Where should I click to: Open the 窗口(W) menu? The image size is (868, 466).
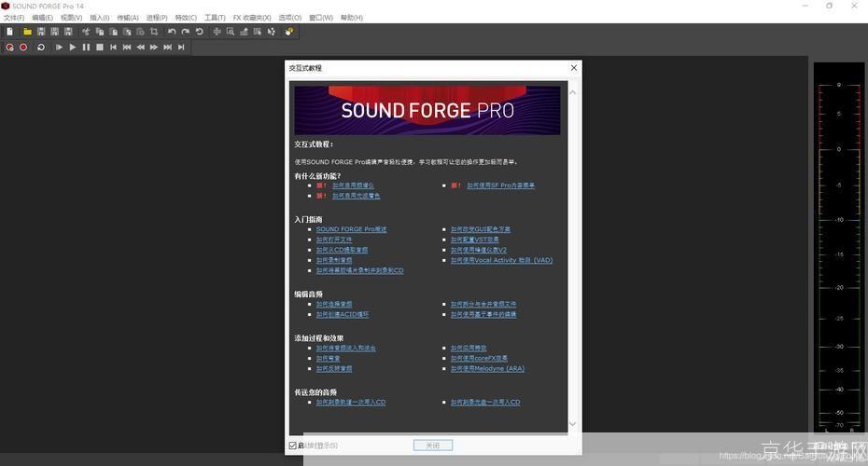click(x=321, y=18)
